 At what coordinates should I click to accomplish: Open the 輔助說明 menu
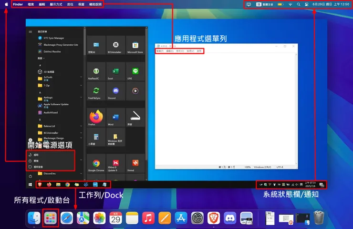point(95,4)
